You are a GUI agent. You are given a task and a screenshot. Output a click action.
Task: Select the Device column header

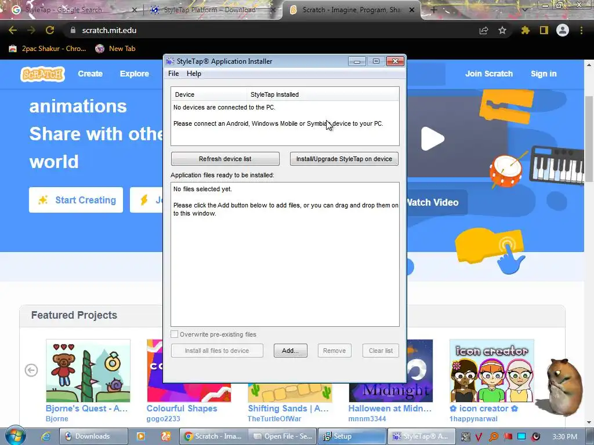click(209, 94)
